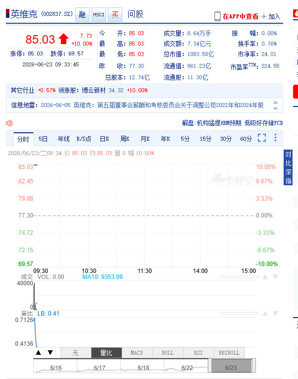The width and height of the screenshot is (298, 379).
Task: Open the 问股 link
Action: coord(136,14)
